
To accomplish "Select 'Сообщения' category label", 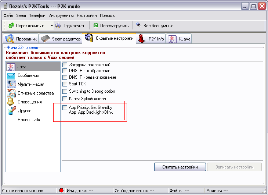I will [x=28, y=75].
